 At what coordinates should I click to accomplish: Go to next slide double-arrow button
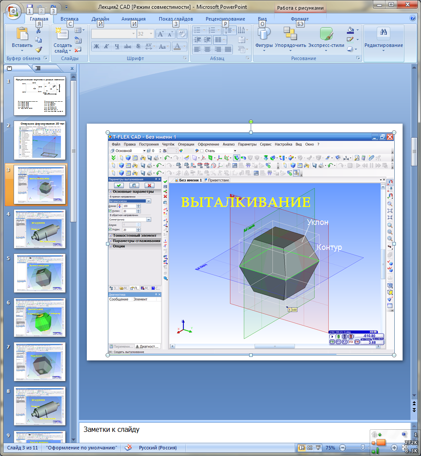click(x=414, y=410)
